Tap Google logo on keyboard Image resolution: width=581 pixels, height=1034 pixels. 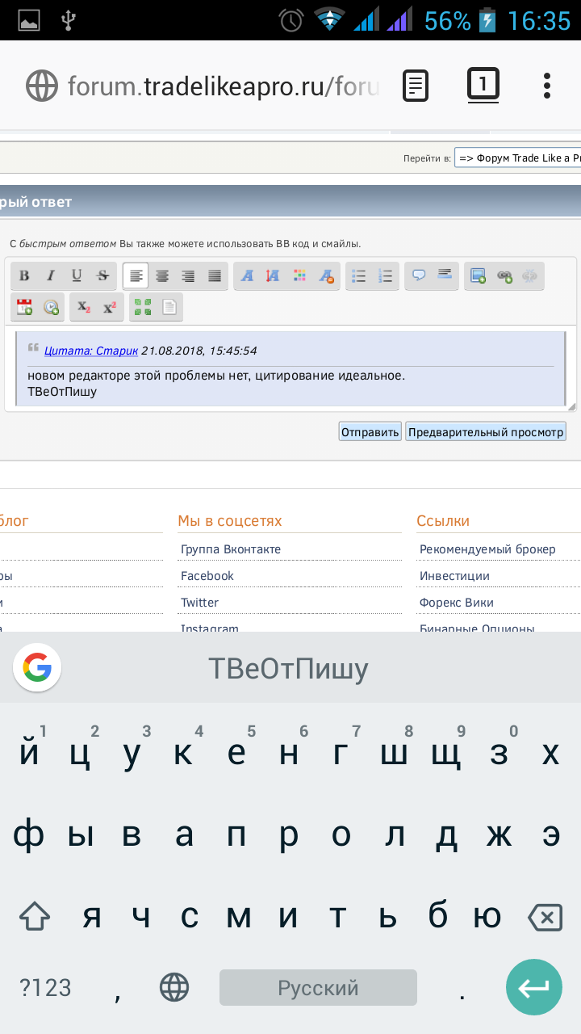[x=37, y=667]
